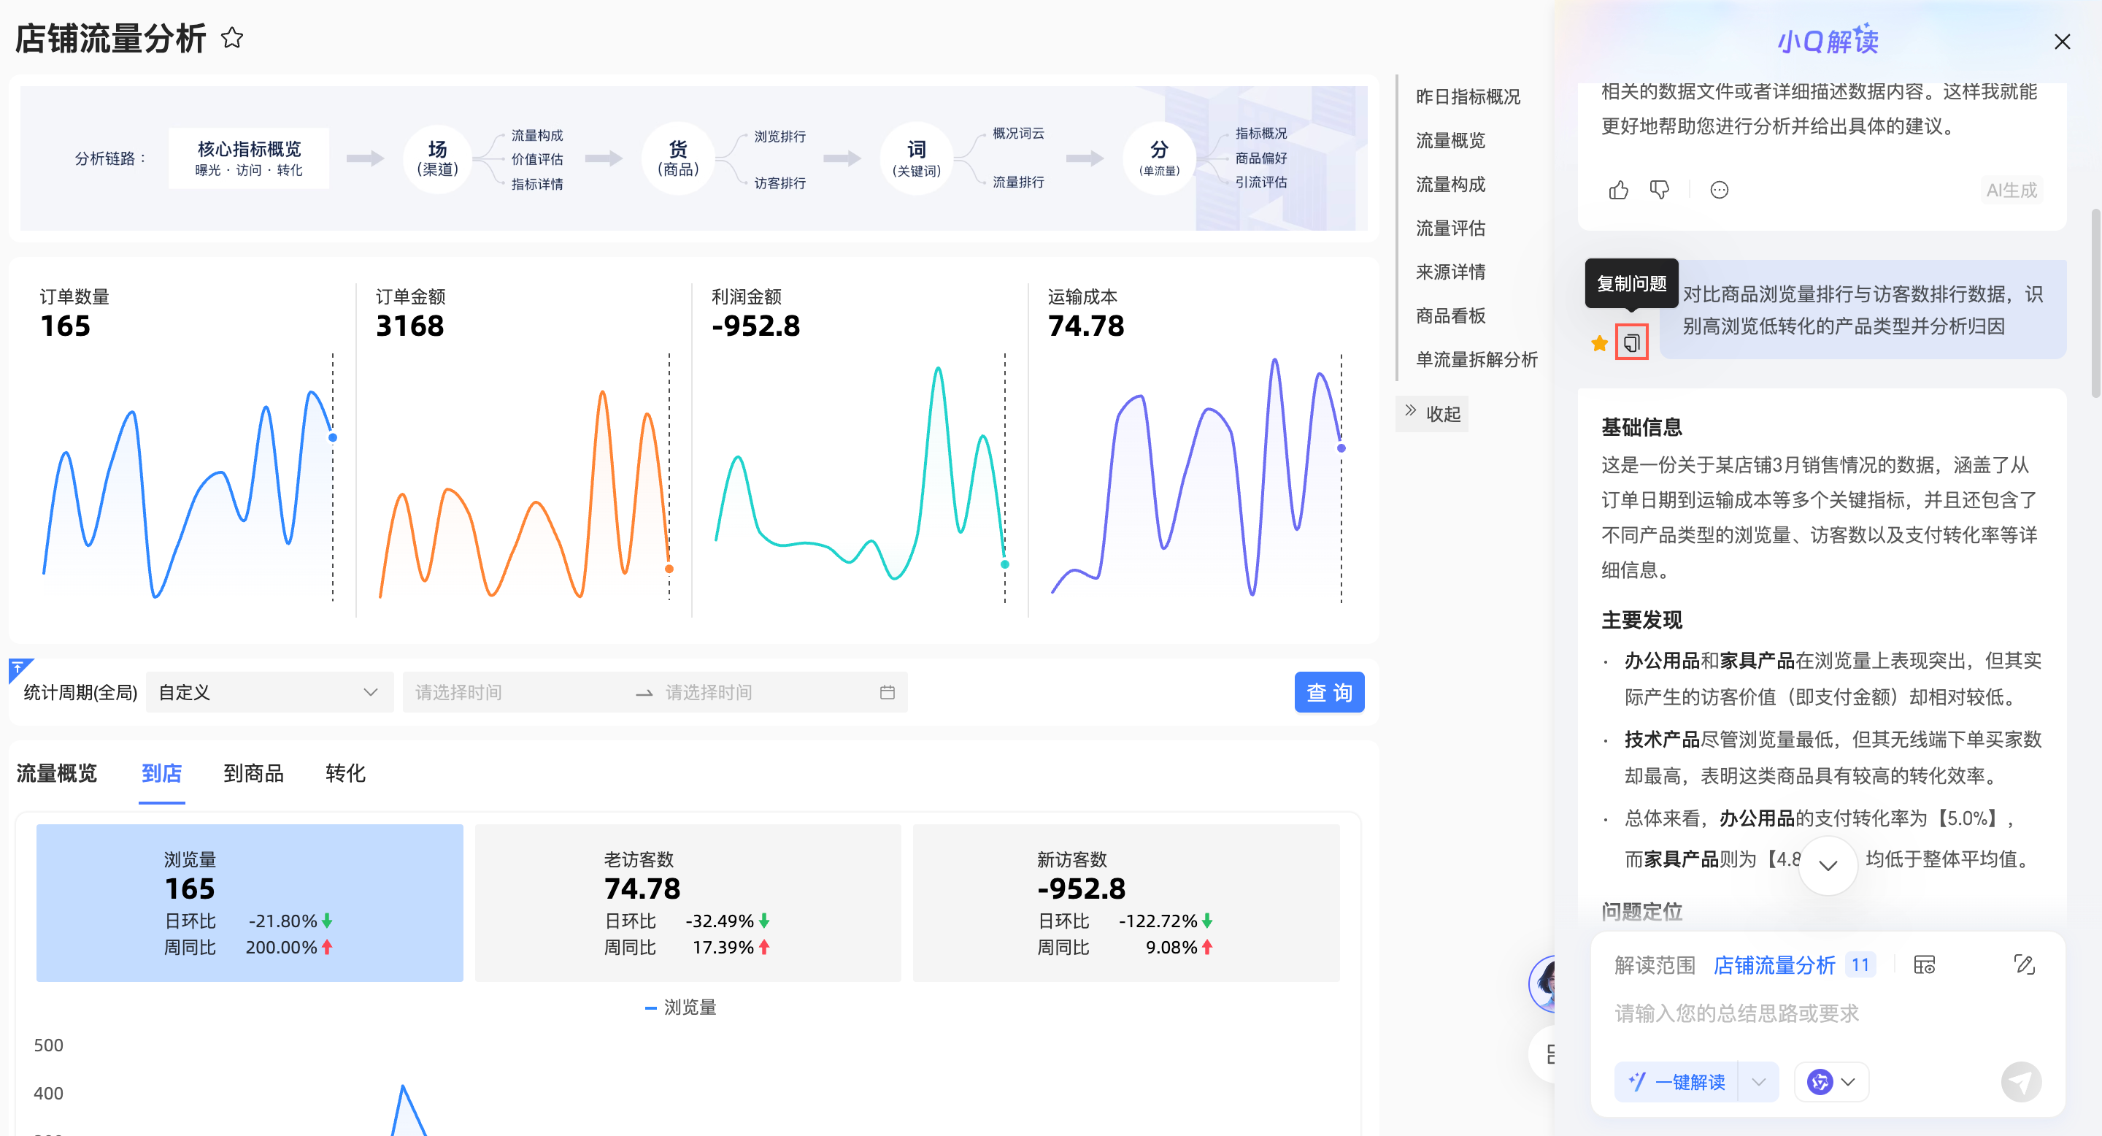Screen dimensions: 2102x1136
Task: Switch to the 转化 tab
Action: click(x=344, y=773)
